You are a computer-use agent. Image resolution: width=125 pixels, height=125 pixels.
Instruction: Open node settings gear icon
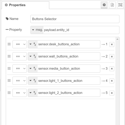click(104, 5)
